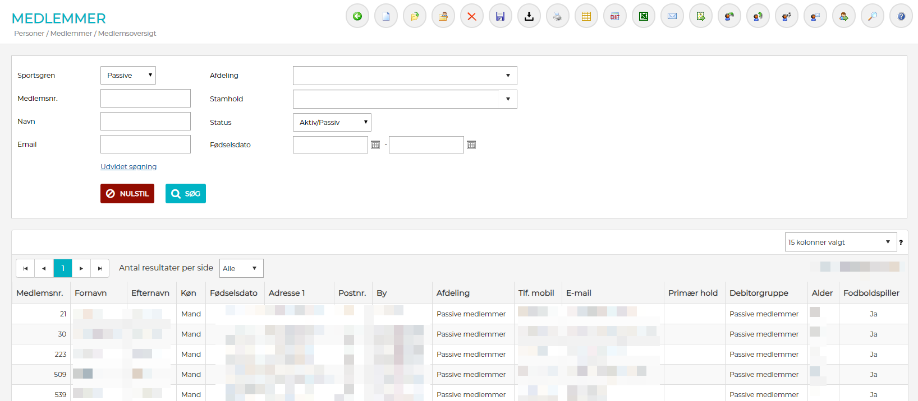The width and height of the screenshot is (918, 401).
Task: Click the printer icon
Action: coord(558,16)
